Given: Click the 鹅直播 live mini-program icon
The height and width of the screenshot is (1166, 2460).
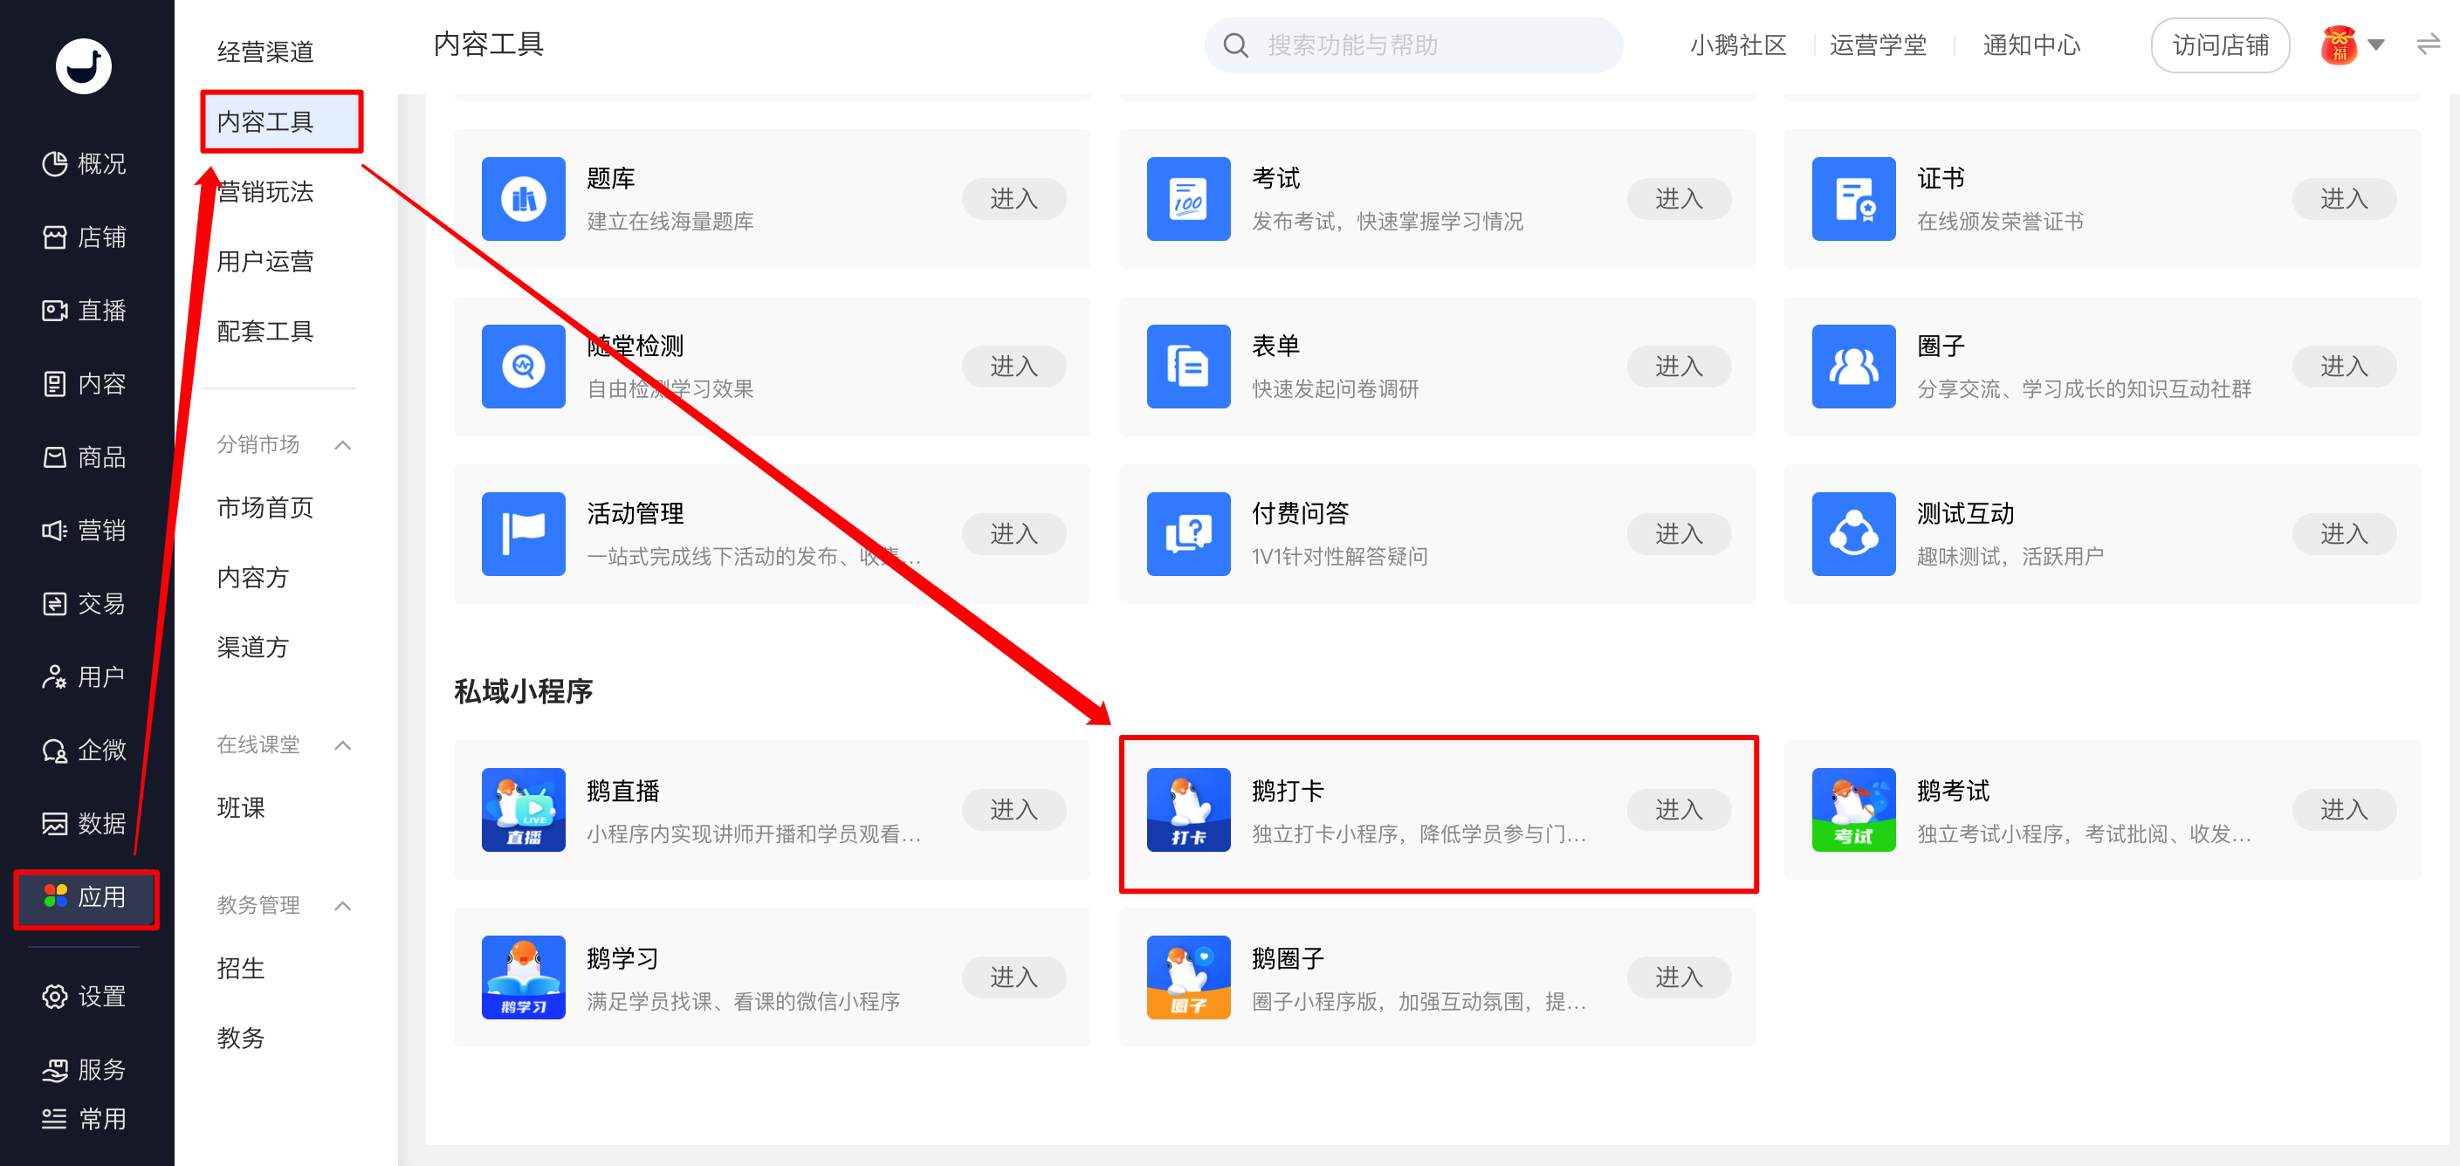Looking at the screenshot, I should point(523,809).
